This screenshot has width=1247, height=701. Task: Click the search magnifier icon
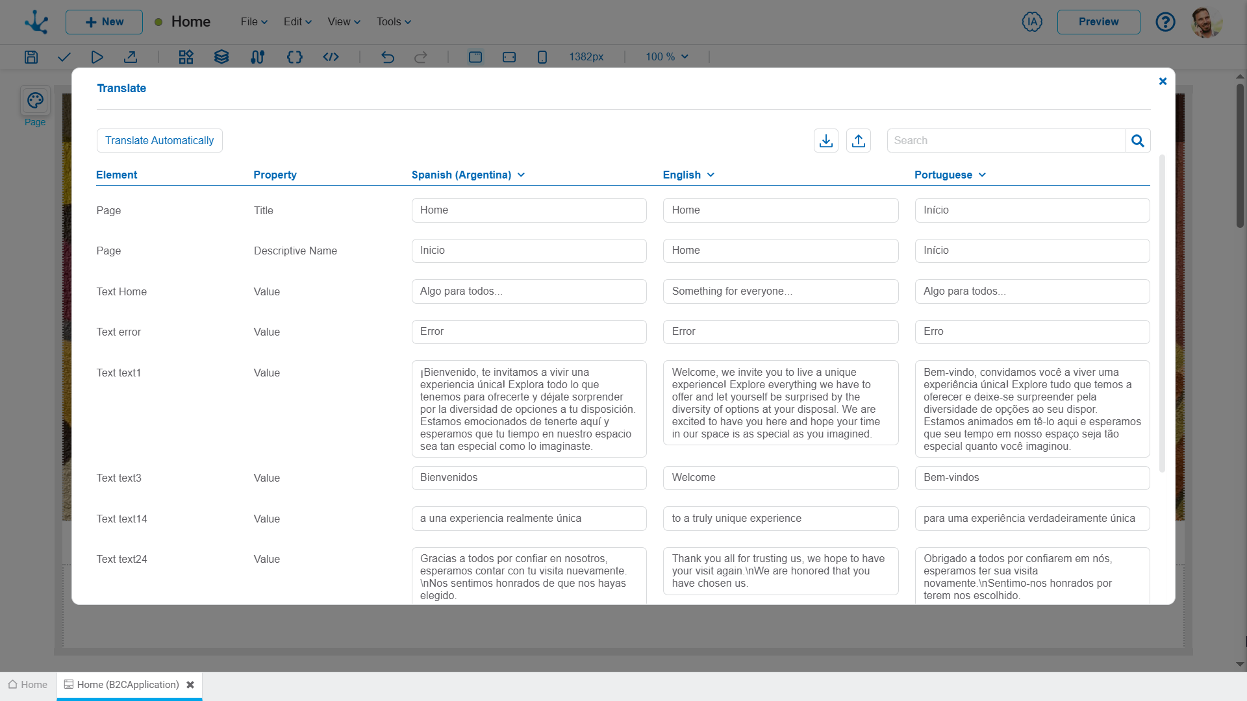[1138, 141]
